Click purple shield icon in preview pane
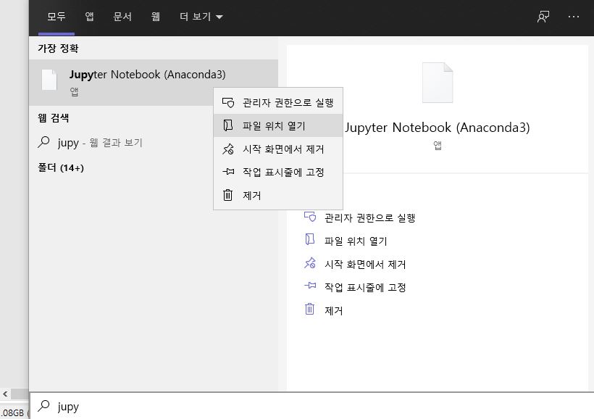The width and height of the screenshot is (594, 419). tap(310, 217)
